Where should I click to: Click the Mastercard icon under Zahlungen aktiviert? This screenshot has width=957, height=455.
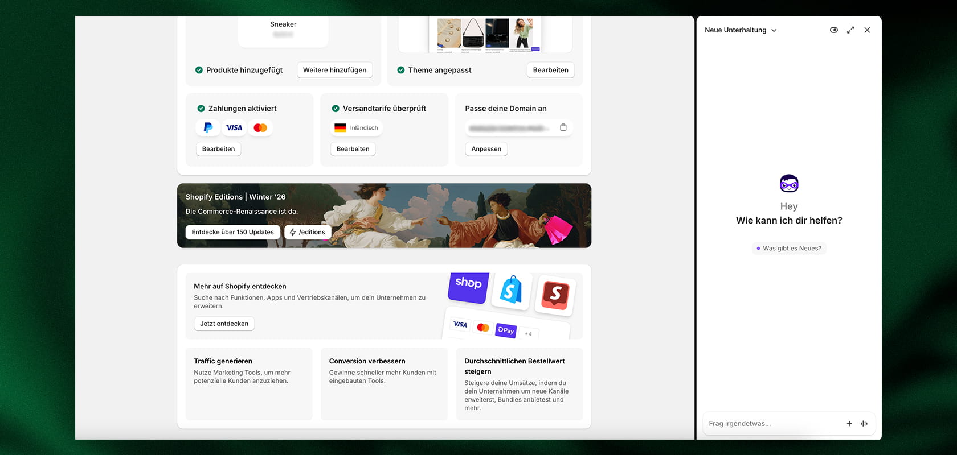coord(260,127)
